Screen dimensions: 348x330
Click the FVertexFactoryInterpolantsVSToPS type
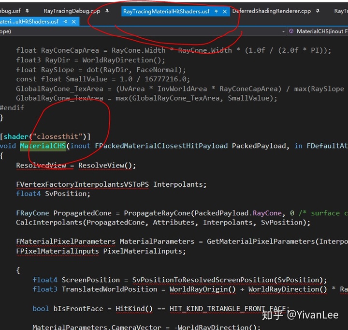click(82, 184)
